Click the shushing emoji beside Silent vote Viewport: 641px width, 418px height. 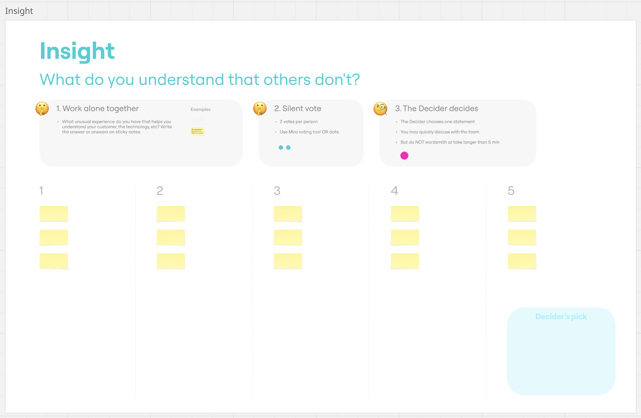pyautogui.click(x=260, y=109)
